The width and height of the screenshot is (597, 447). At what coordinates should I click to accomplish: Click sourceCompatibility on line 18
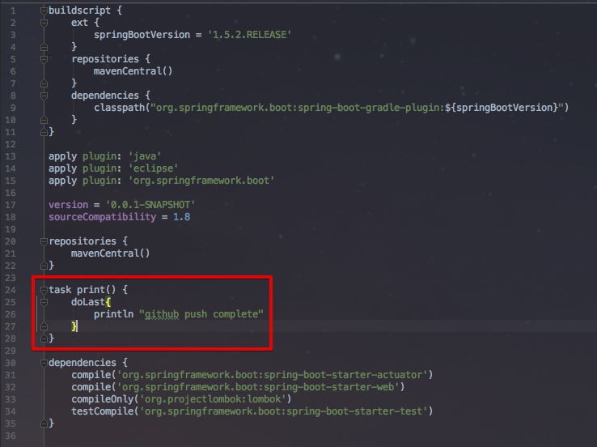pyautogui.click(x=102, y=217)
